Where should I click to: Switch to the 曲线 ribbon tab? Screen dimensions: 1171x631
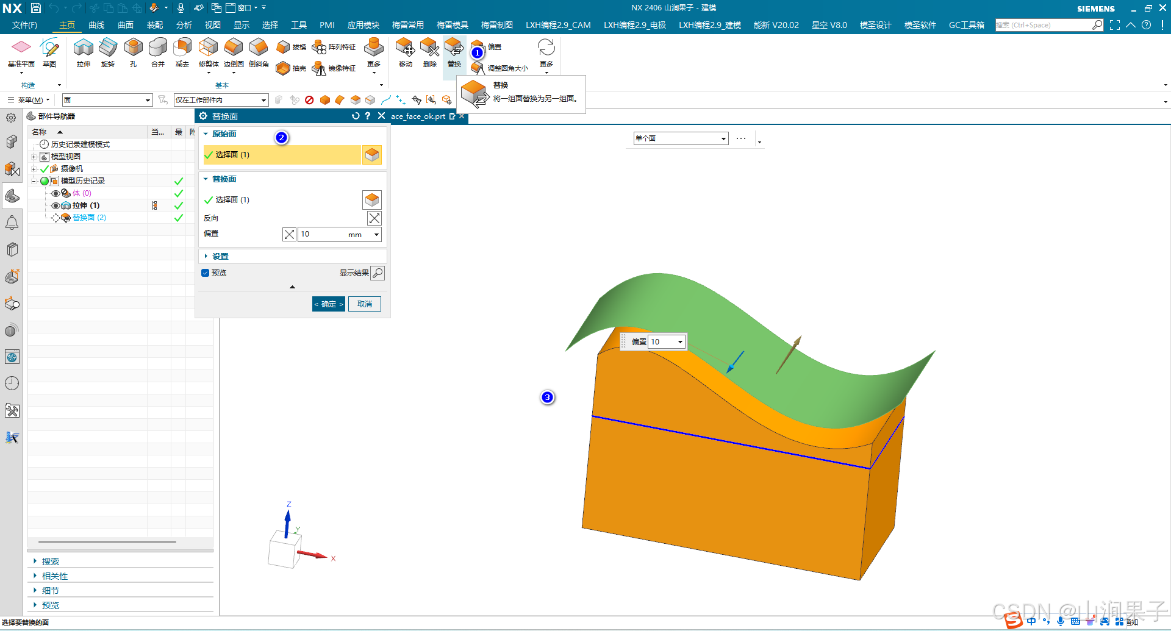[96, 25]
